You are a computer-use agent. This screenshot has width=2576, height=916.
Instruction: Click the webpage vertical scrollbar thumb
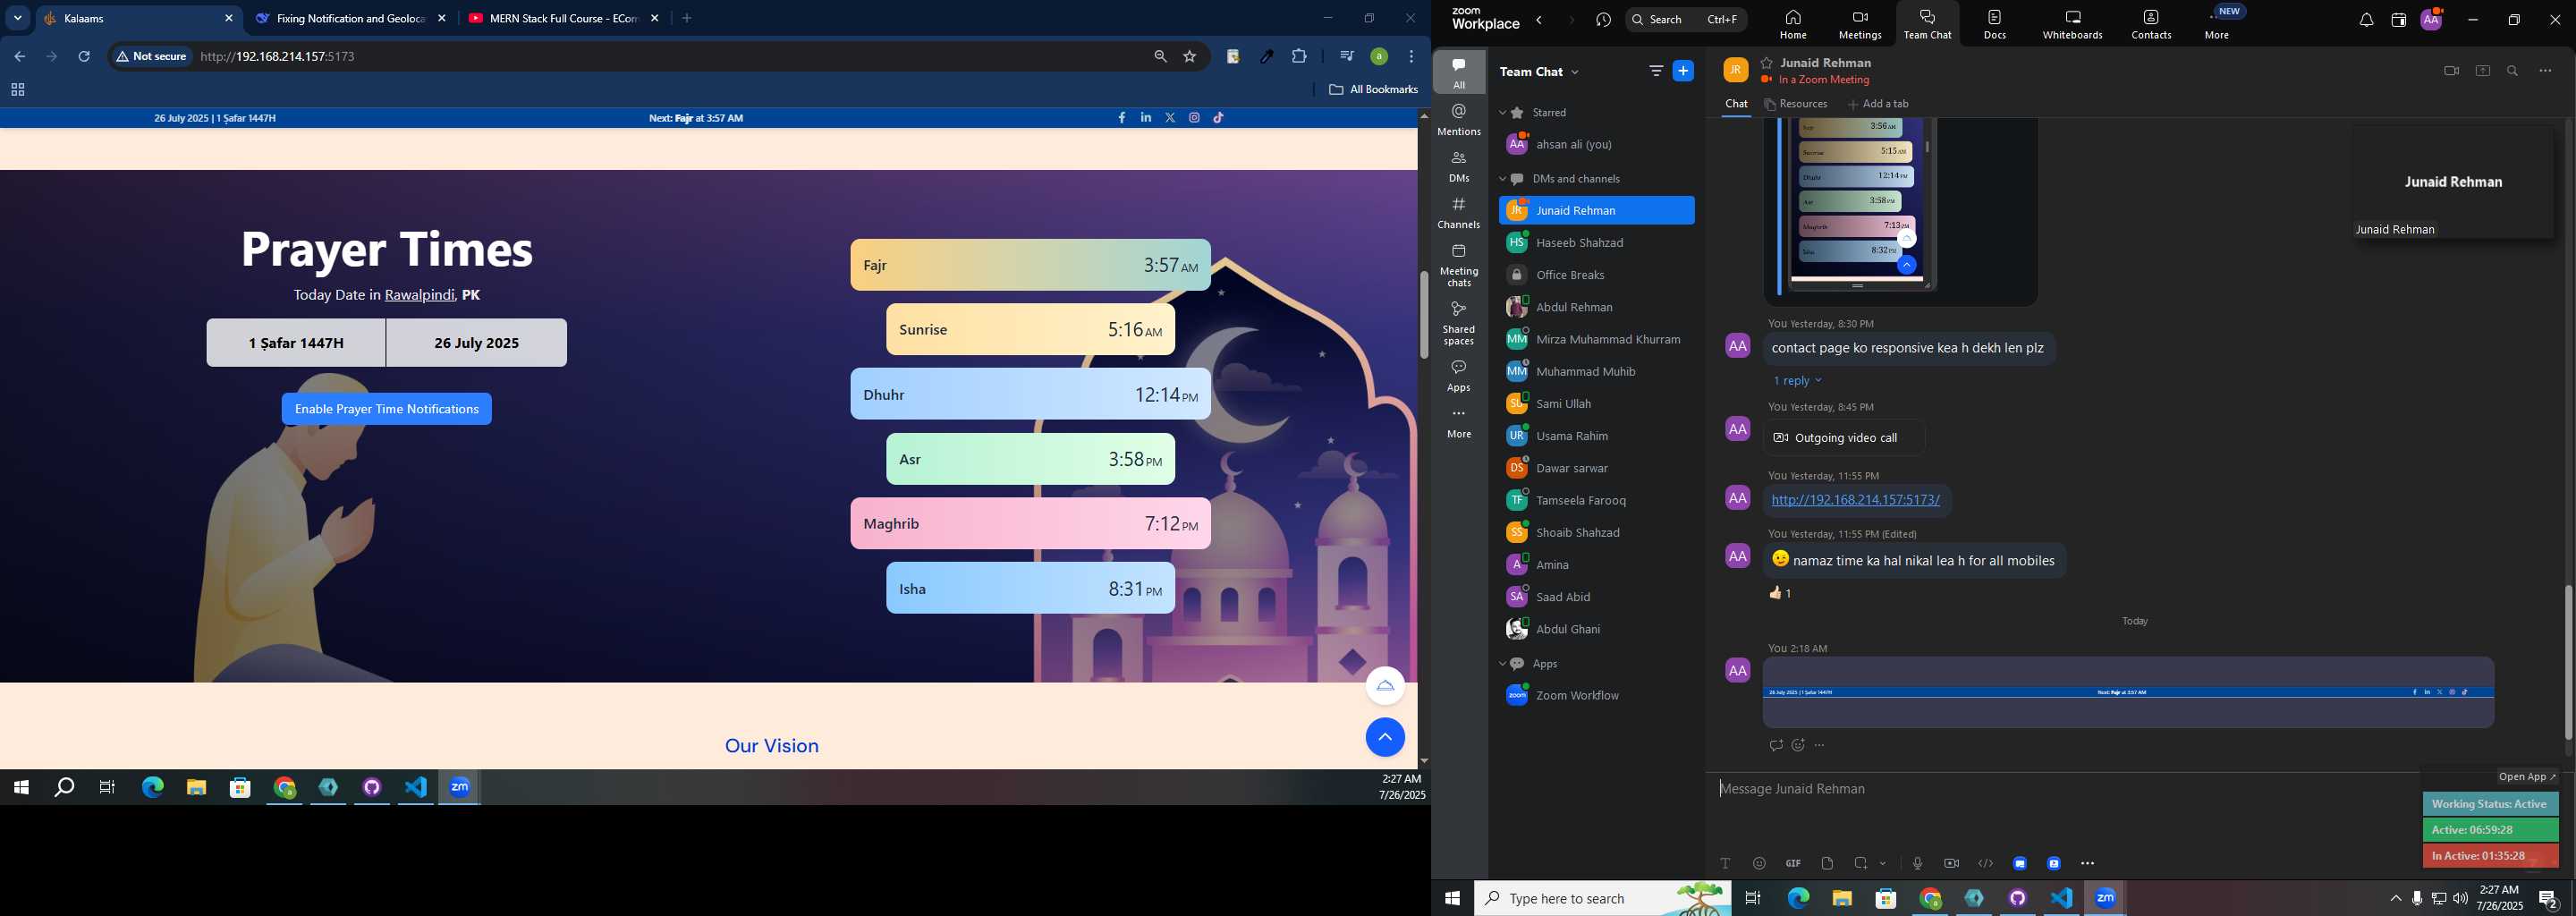coord(1424,315)
